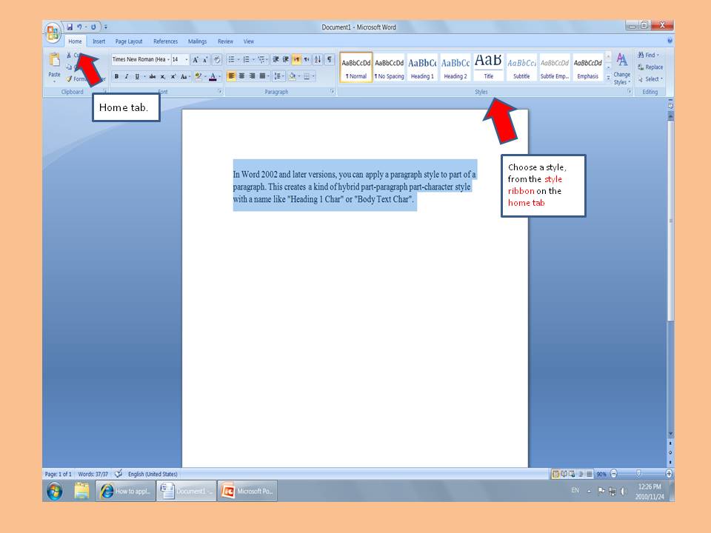Show paragraph marks with the pilcrow icon
Image resolution: width=711 pixels, height=533 pixels.
coord(330,59)
